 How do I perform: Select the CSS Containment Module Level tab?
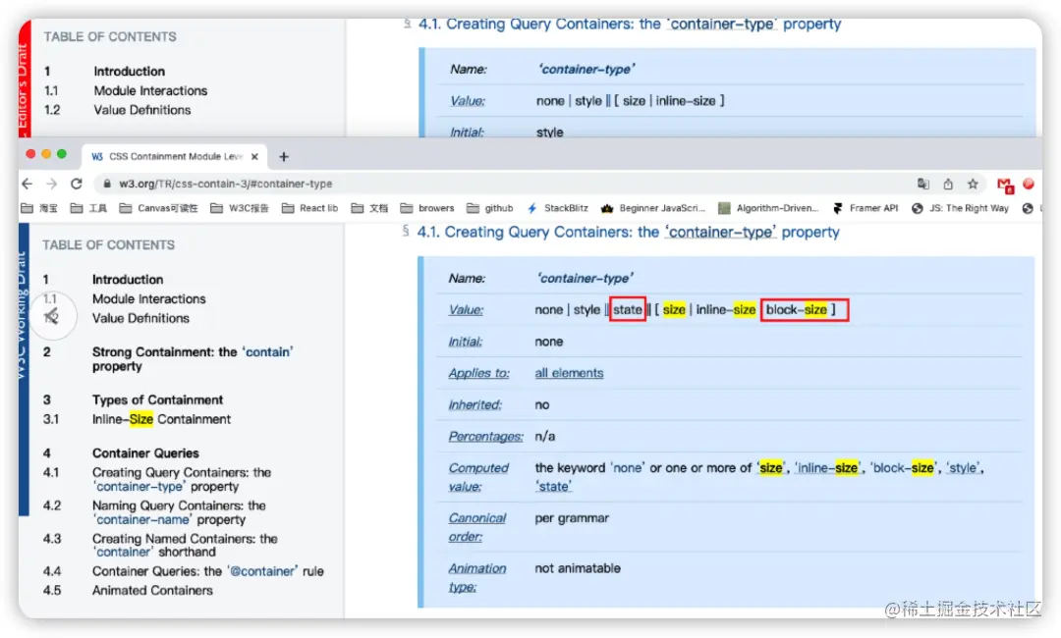click(175, 157)
